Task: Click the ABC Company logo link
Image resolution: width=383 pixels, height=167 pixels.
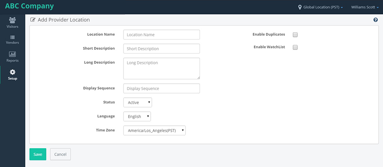Action: [29, 6]
